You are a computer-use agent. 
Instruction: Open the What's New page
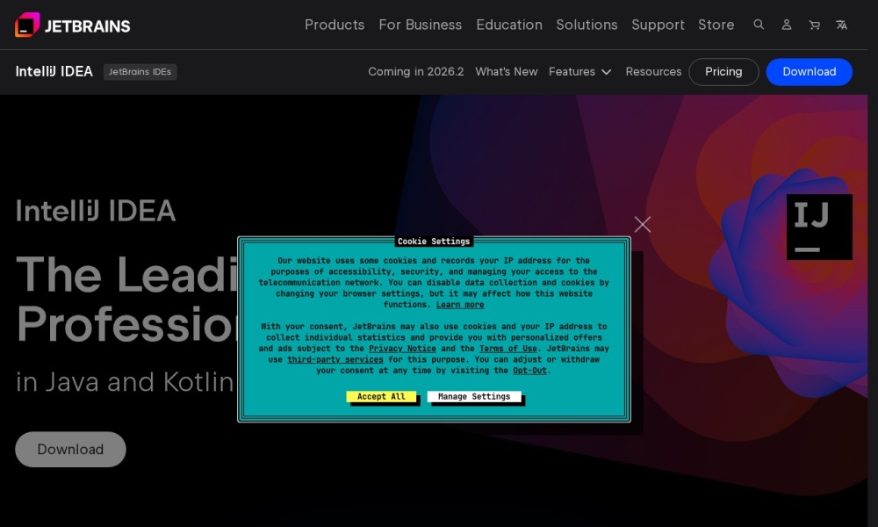point(507,72)
